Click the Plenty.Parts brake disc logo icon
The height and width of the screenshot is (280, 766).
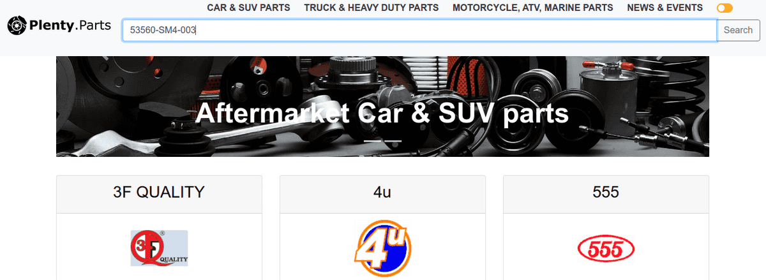[17, 26]
